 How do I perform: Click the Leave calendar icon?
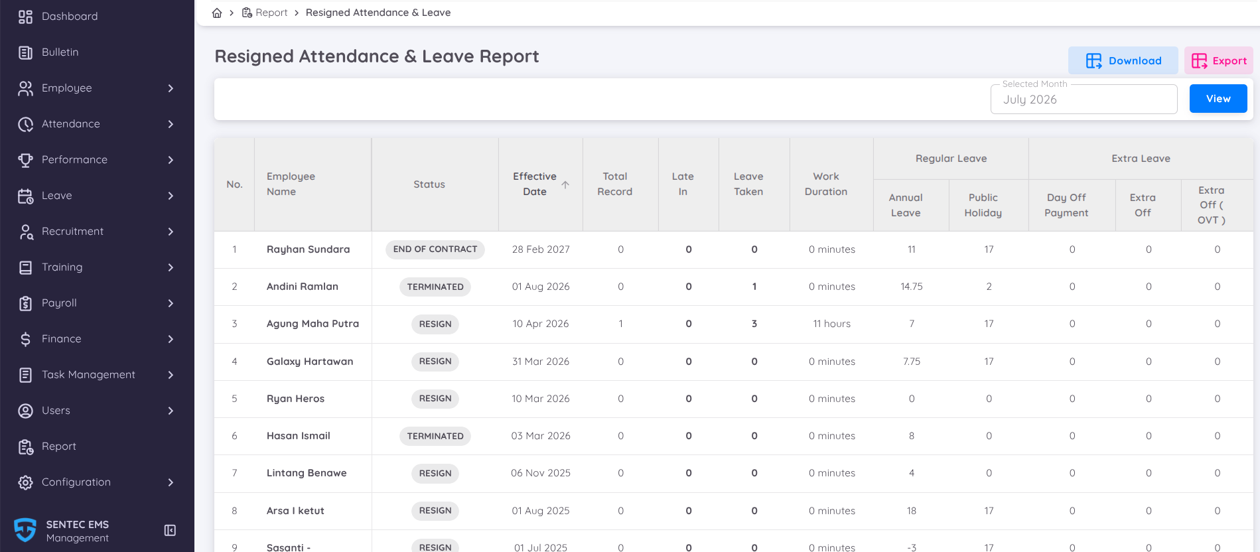coord(25,196)
